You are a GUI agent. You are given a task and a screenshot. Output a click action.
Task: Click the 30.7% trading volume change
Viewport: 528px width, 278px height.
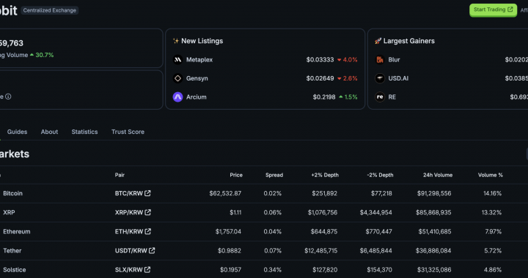click(x=42, y=55)
